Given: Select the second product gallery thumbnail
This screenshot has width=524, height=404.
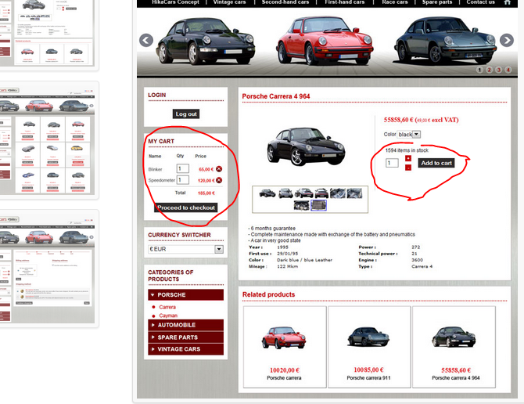Looking at the screenshot, I should click(x=285, y=193).
